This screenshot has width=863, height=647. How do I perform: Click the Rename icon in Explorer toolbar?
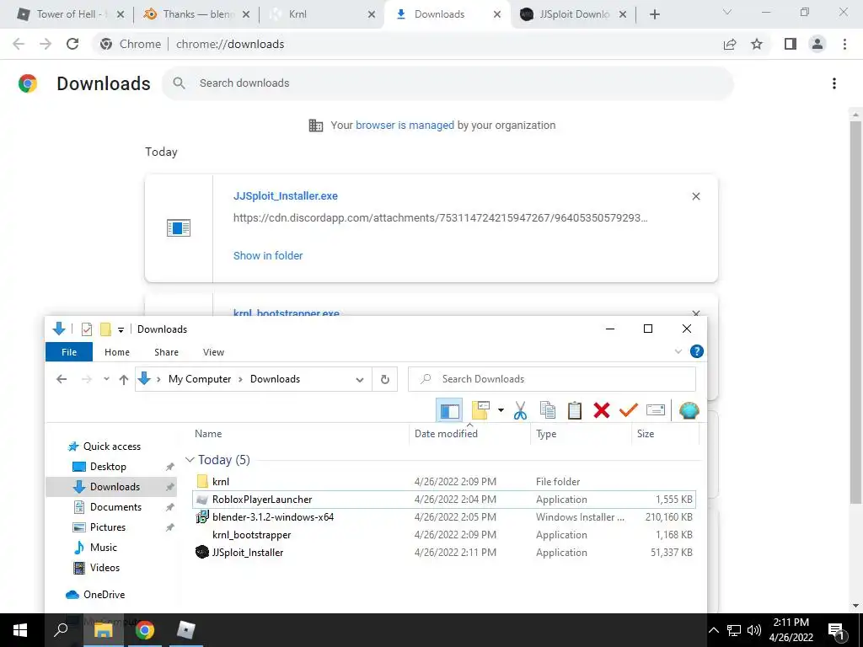click(x=656, y=410)
